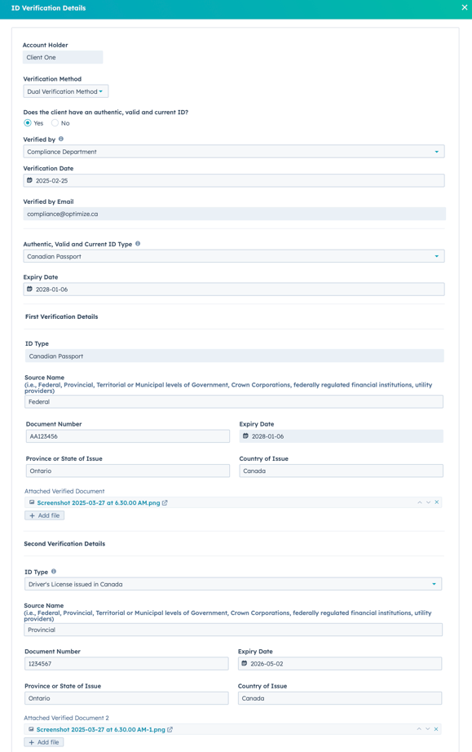Move second attached document up with arrow

pos(419,729)
